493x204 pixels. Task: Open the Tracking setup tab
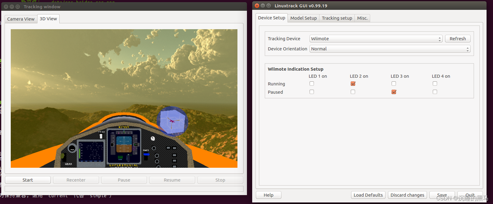coord(337,18)
